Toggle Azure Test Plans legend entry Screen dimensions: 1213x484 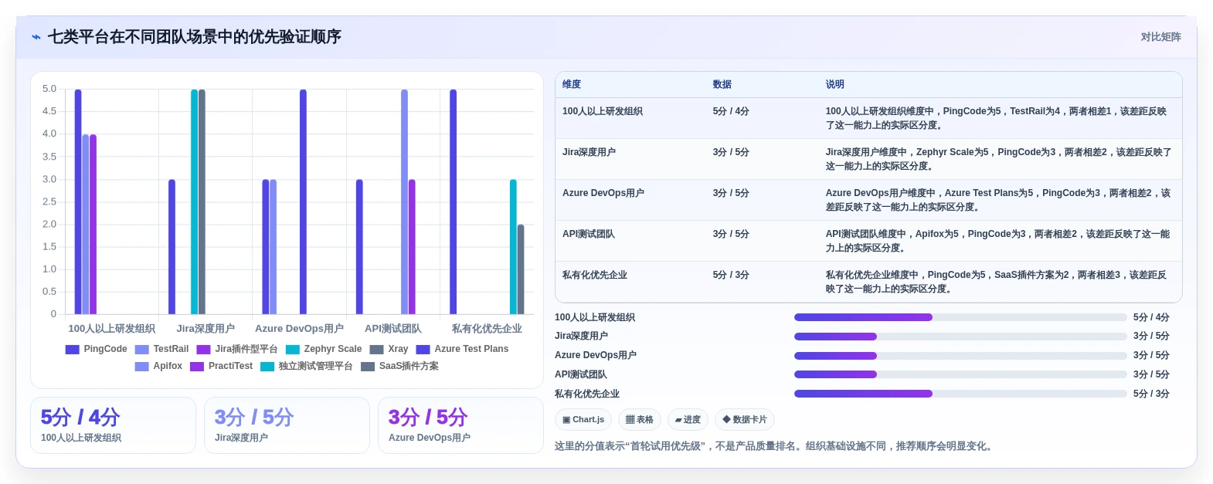pyautogui.click(x=462, y=350)
